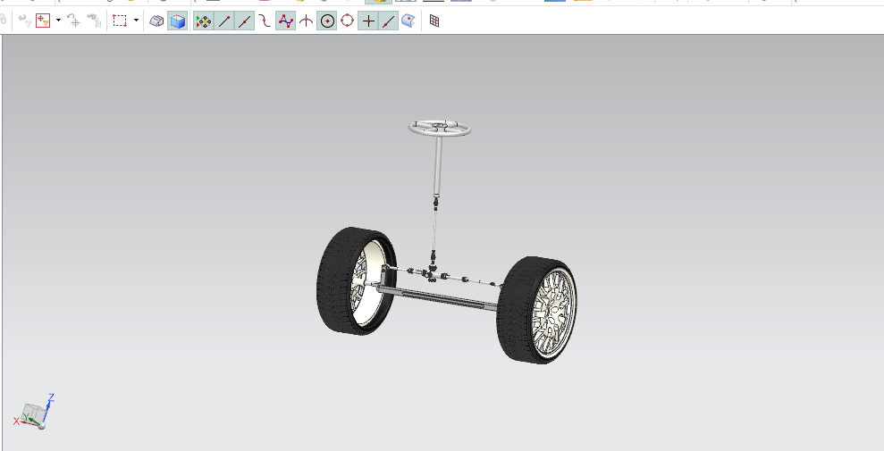The height and width of the screenshot is (451, 884).
Task: Toggle Mid Point snap
Action: tap(244, 21)
